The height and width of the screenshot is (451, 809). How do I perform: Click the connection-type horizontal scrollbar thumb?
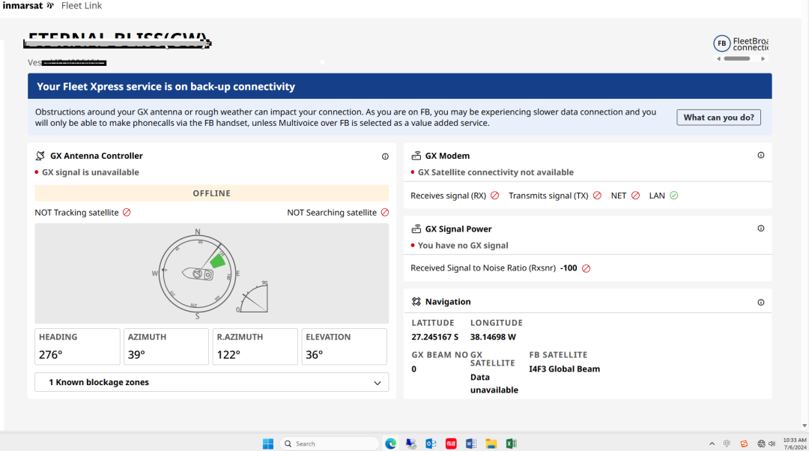click(x=737, y=59)
